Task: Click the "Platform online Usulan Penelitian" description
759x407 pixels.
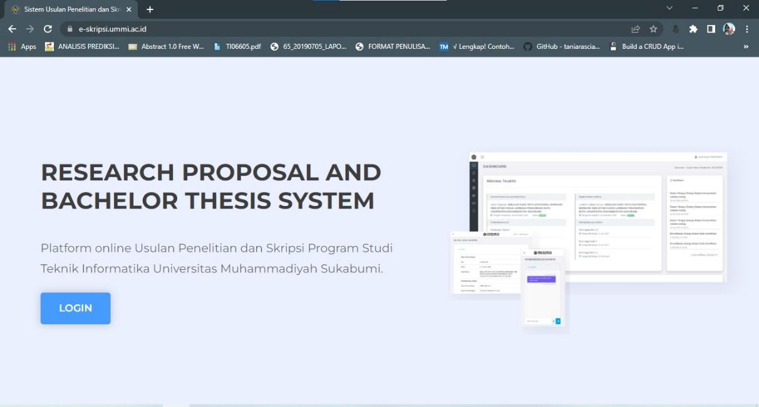Action: (x=217, y=258)
